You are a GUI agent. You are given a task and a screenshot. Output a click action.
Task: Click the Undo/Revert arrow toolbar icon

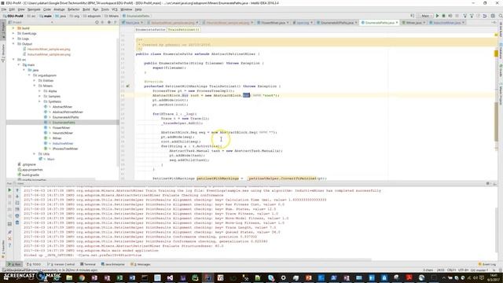click(485, 16)
